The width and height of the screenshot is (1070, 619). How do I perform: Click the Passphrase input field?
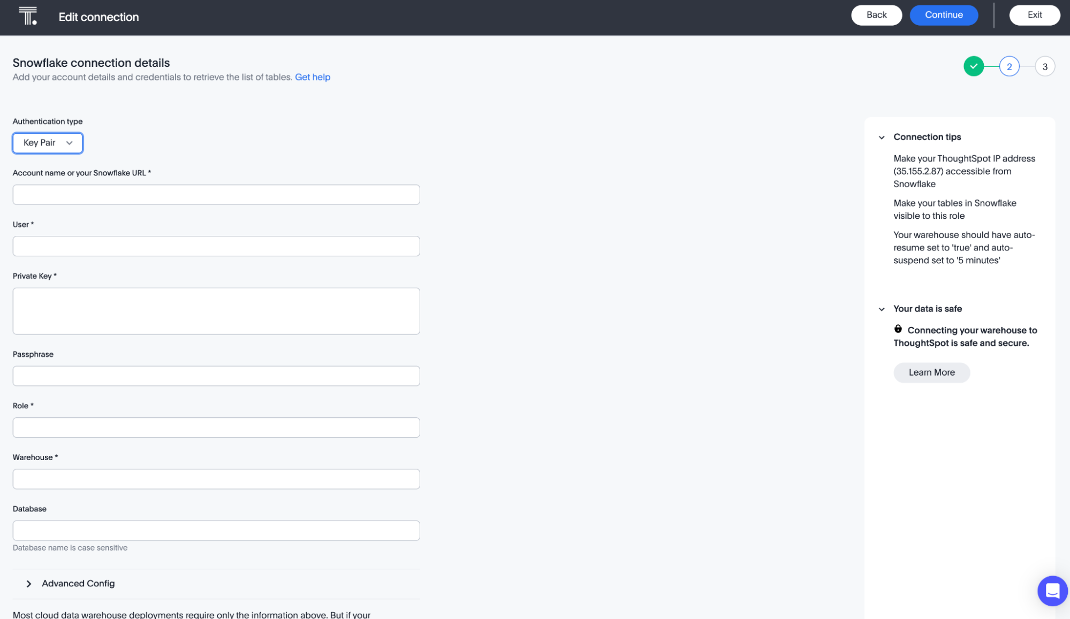(216, 376)
